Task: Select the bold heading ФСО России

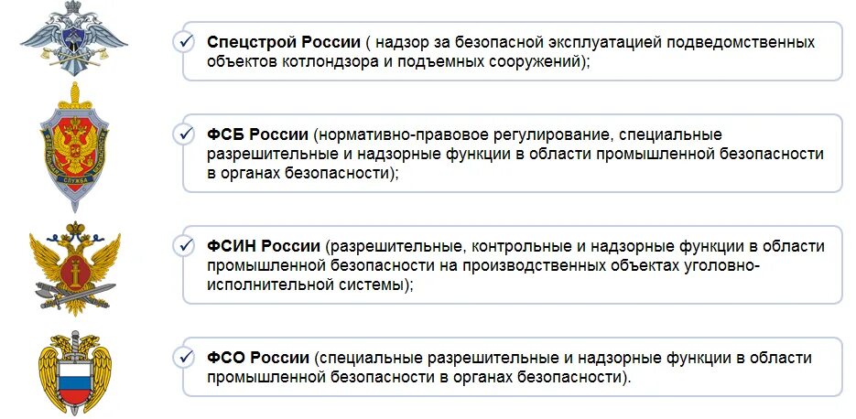Action: (x=258, y=359)
